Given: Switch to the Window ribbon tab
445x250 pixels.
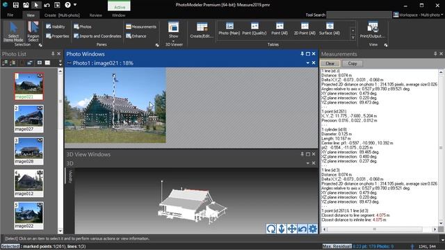Looking at the screenshot, I should 118,15.
